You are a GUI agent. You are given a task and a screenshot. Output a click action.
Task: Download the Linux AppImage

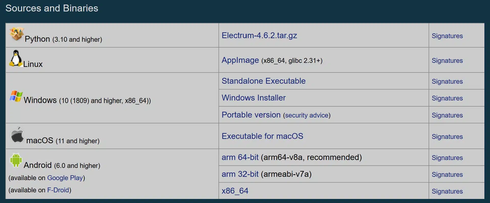coord(240,60)
